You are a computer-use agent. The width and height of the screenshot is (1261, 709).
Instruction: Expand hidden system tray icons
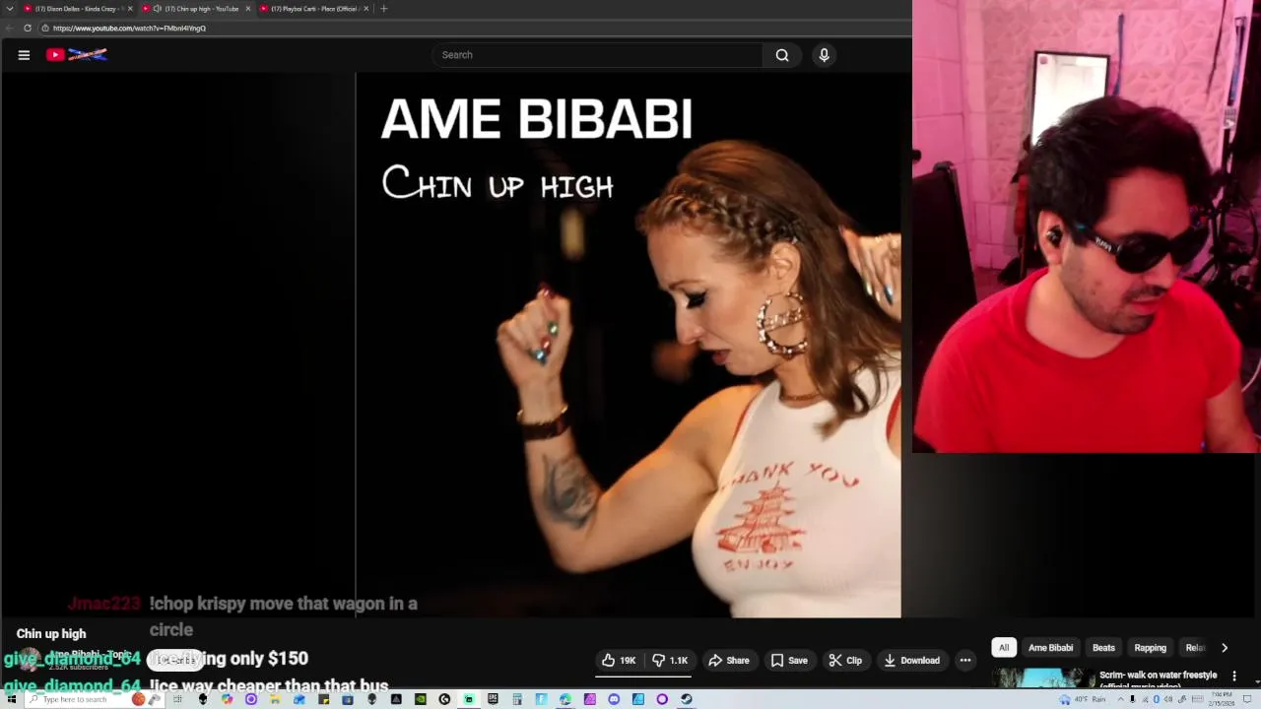[1121, 699]
